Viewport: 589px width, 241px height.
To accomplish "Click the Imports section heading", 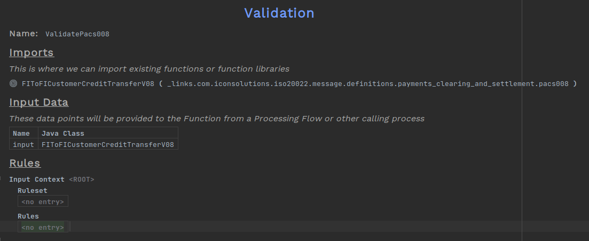I will point(32,53).
